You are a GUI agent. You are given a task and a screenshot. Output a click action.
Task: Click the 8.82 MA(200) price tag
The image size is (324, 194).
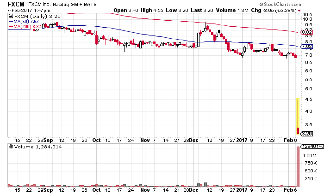tap(306, 32)
